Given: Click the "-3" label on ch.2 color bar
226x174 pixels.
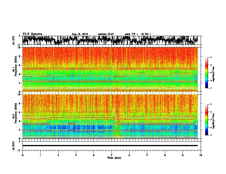Looking at the screenshot, I should click(210, 104).
